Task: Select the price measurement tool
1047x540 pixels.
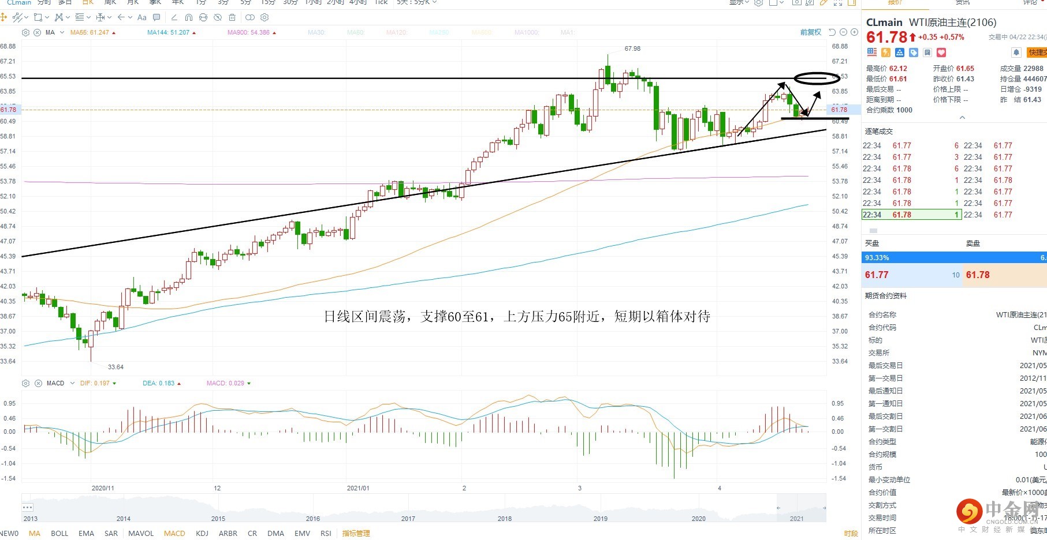Action: pos(100,17)
